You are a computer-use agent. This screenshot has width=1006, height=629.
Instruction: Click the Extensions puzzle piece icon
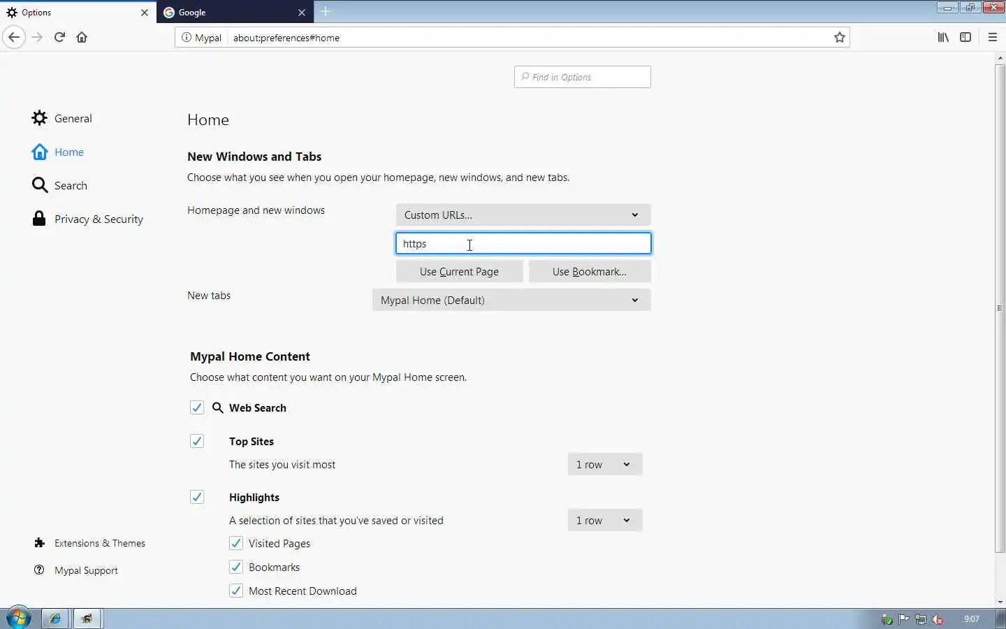click(x=39, y=543)
